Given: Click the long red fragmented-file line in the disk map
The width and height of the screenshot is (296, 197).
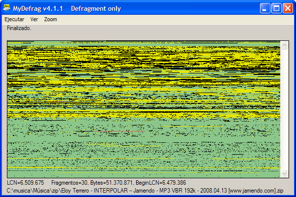Looking at the screenshot, I should [x=119, y=131].
